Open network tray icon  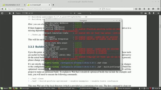pyautogui.click(x=142, y=88)
